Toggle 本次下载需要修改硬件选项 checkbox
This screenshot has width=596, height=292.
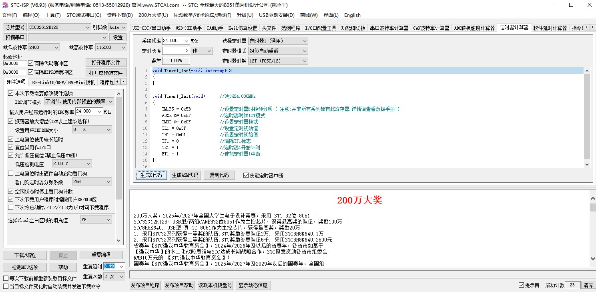[11, 93]
